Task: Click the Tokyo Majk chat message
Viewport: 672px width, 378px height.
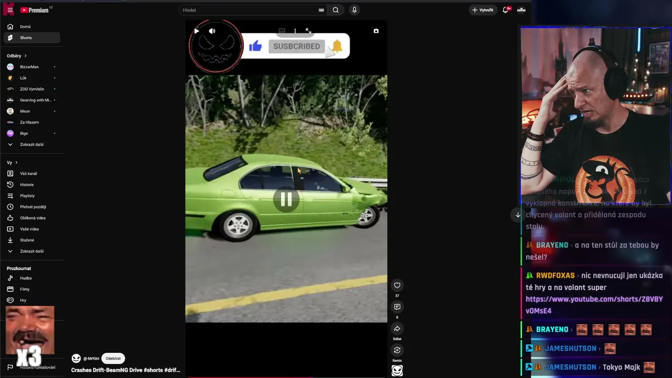Action: coord(622,367)
